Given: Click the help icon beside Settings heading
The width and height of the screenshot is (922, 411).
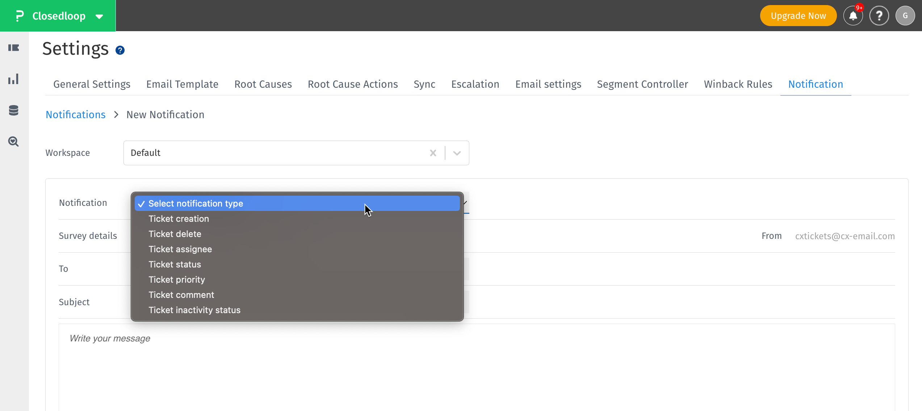Looking at the screenshot, I should pyautogui.click(x=120, y=50).
